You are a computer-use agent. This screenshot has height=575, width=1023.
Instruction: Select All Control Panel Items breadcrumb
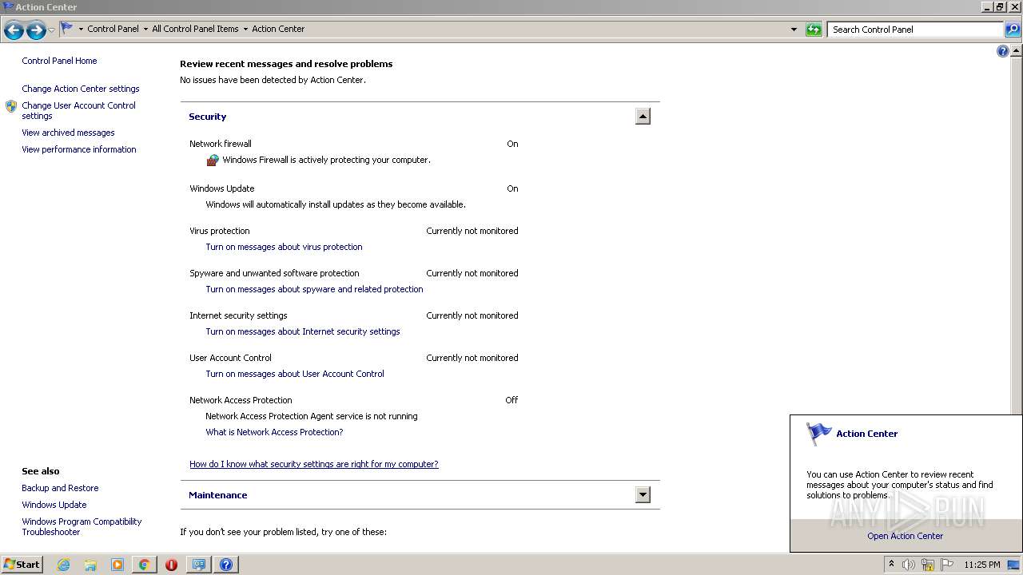[x=195, y=29]
